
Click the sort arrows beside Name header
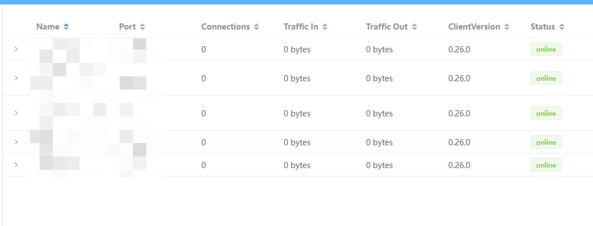66,27
